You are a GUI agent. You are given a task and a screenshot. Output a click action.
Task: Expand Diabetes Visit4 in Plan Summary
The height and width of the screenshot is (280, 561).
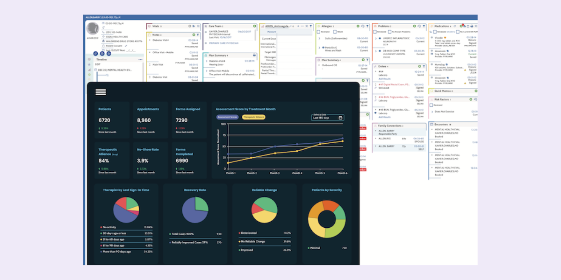click(x=207, y=61)
